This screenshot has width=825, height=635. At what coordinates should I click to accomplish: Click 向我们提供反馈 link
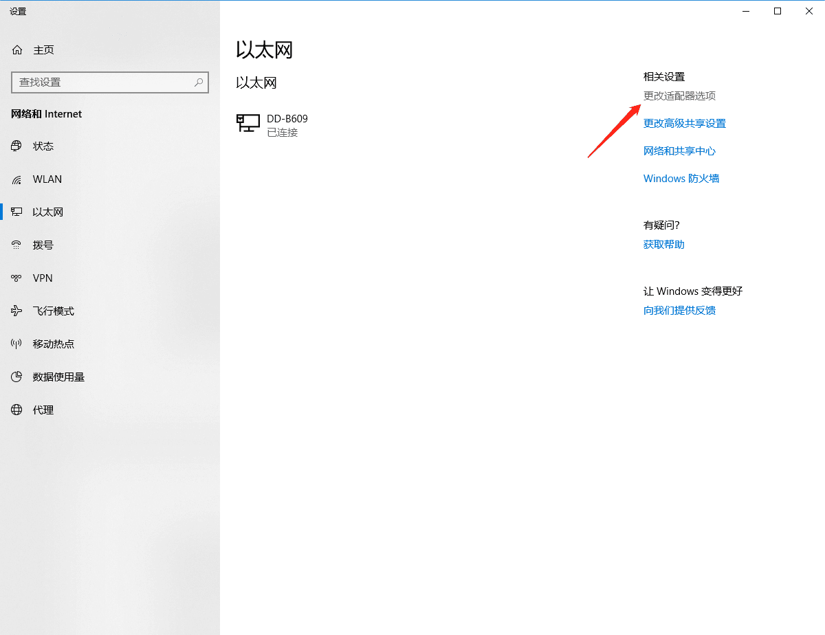click(x=679, y=311)
